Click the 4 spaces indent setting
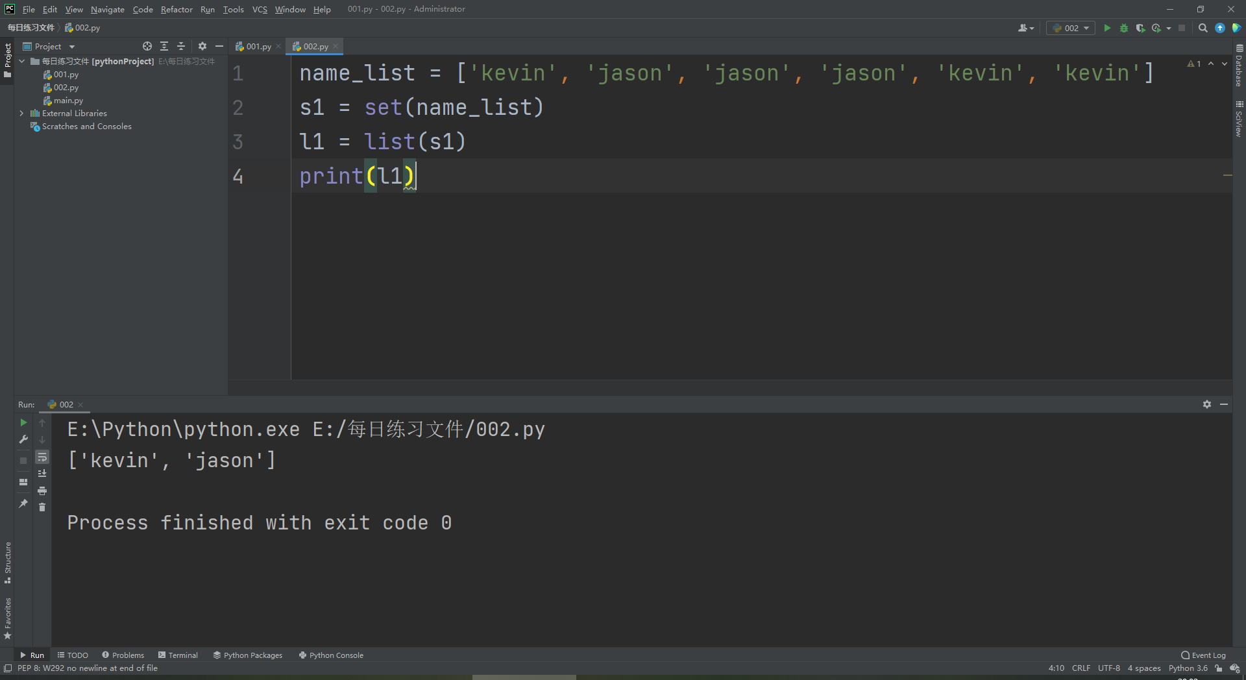Viewport: 1246px width, 680px height. coord(1144,668)
